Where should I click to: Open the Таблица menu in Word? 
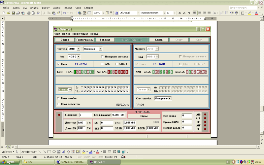[68, 8]
